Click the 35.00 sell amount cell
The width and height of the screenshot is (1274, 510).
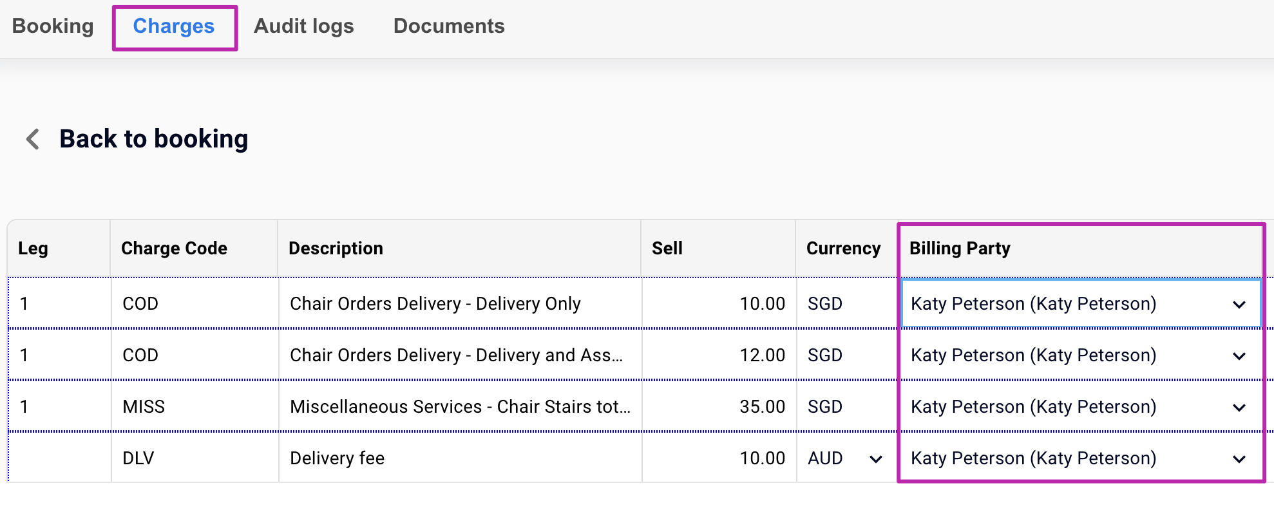pos(719,406)
